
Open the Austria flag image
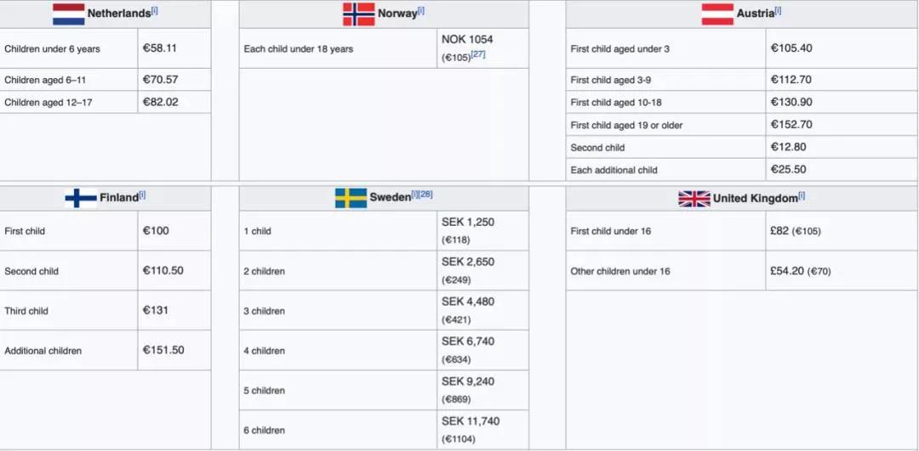tap(717, 14)
